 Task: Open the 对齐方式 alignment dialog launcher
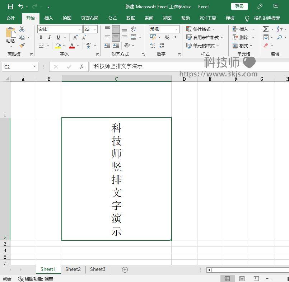[143, 55]
